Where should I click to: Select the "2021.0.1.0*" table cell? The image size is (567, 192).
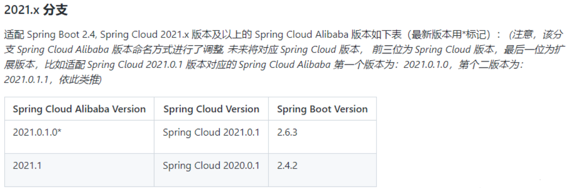[x=37, y=132]
